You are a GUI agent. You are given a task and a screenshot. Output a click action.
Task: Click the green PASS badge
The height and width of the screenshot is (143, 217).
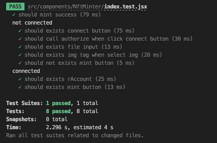pos(15,7)
